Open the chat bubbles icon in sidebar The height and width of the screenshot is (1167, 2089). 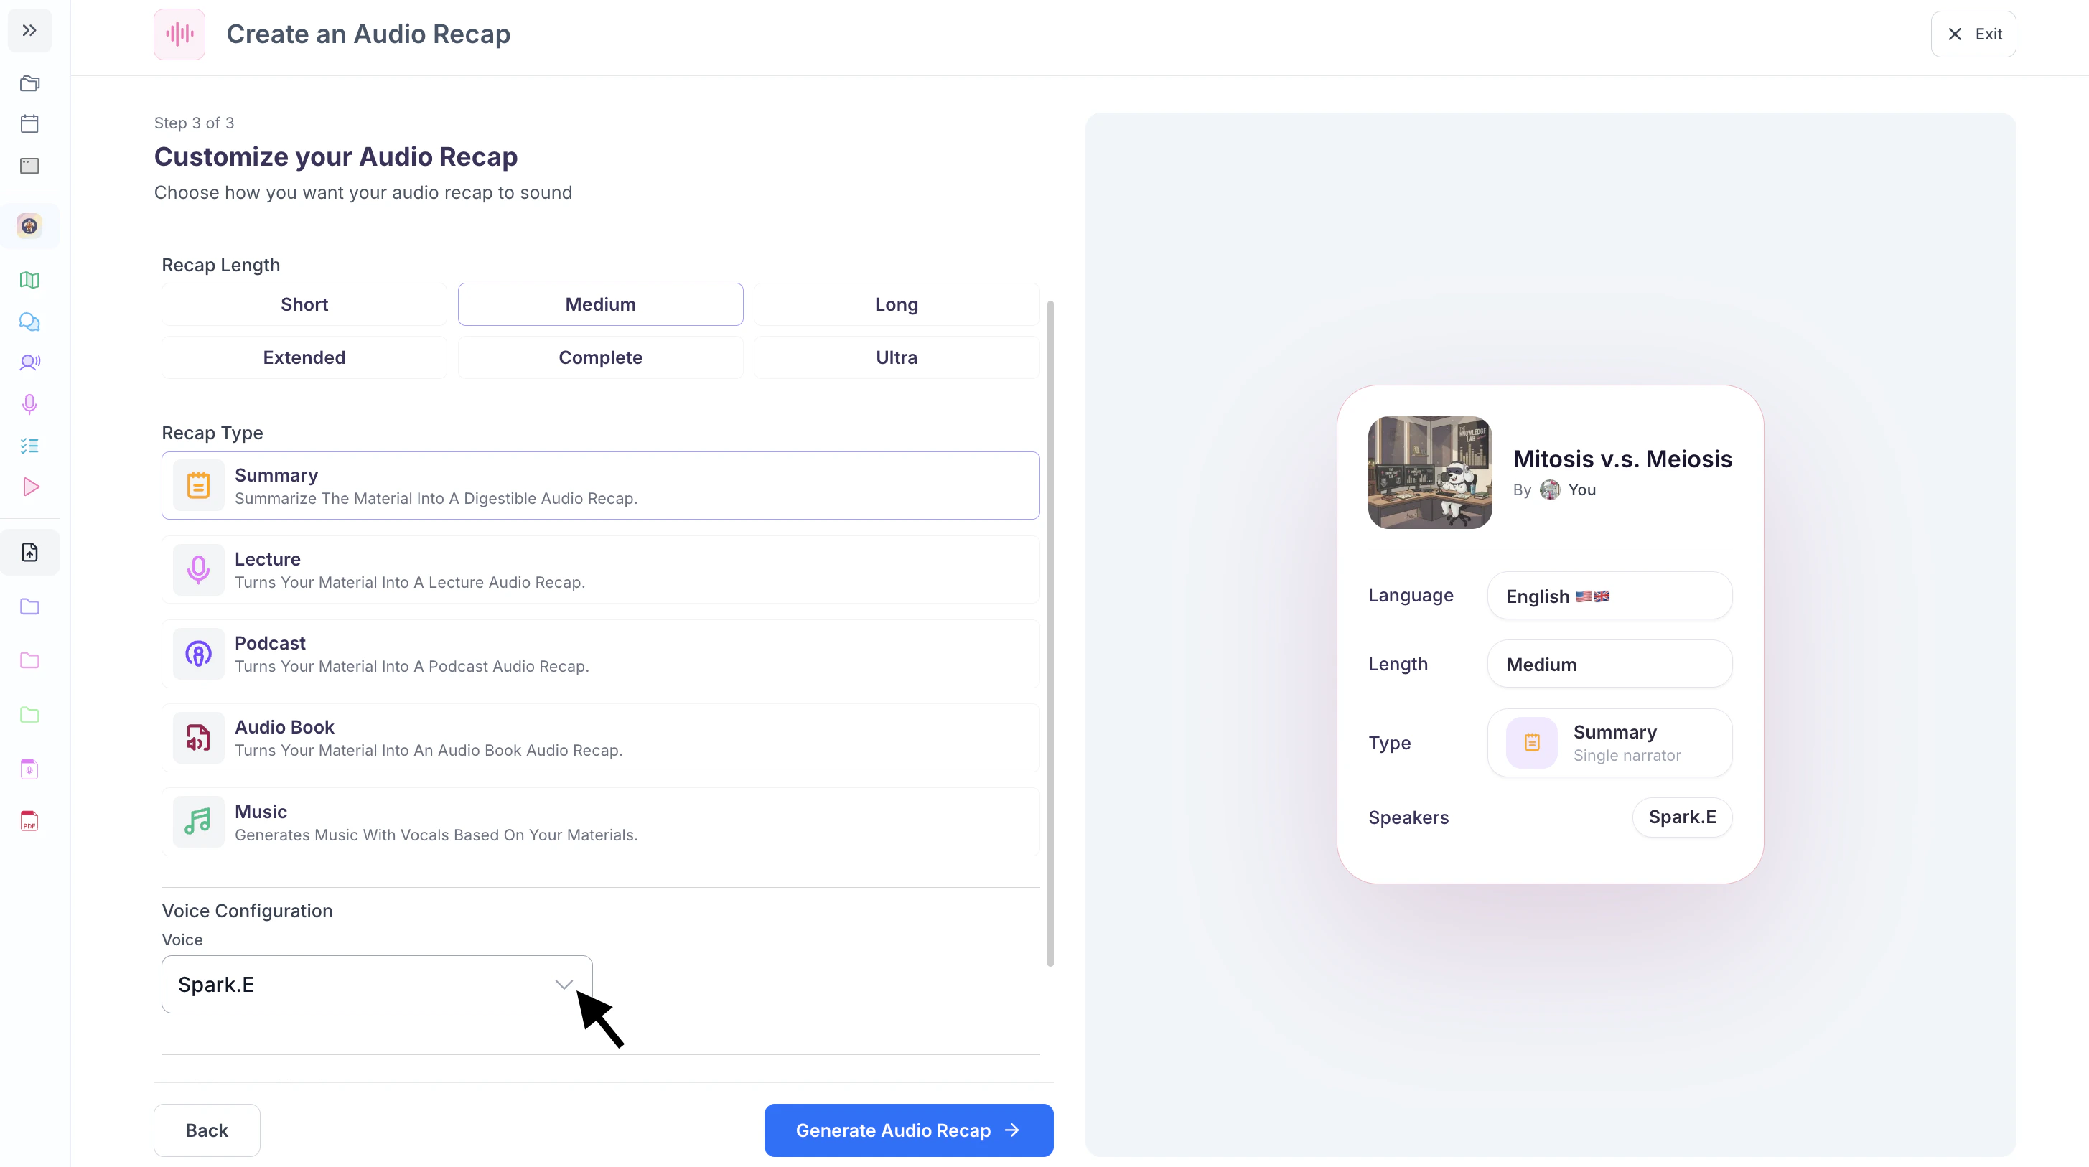point(29,322)
